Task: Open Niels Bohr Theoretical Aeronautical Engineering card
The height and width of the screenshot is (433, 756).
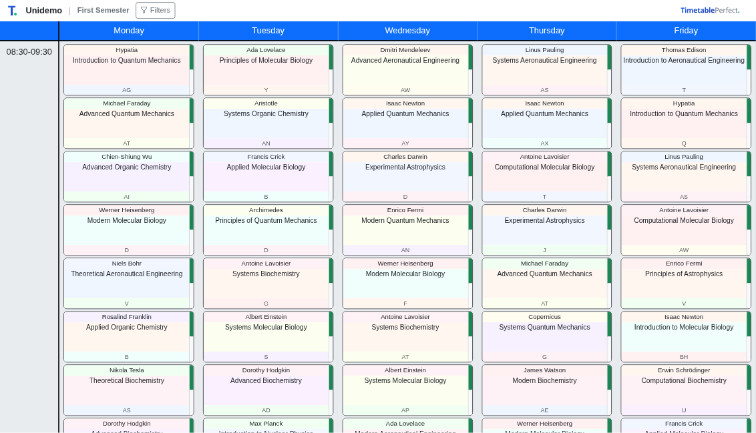Action: coord(129,284)
